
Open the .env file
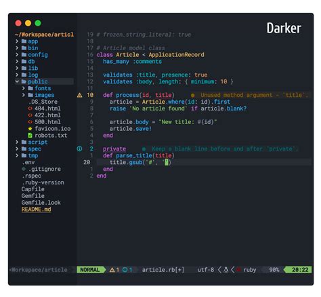28,162
